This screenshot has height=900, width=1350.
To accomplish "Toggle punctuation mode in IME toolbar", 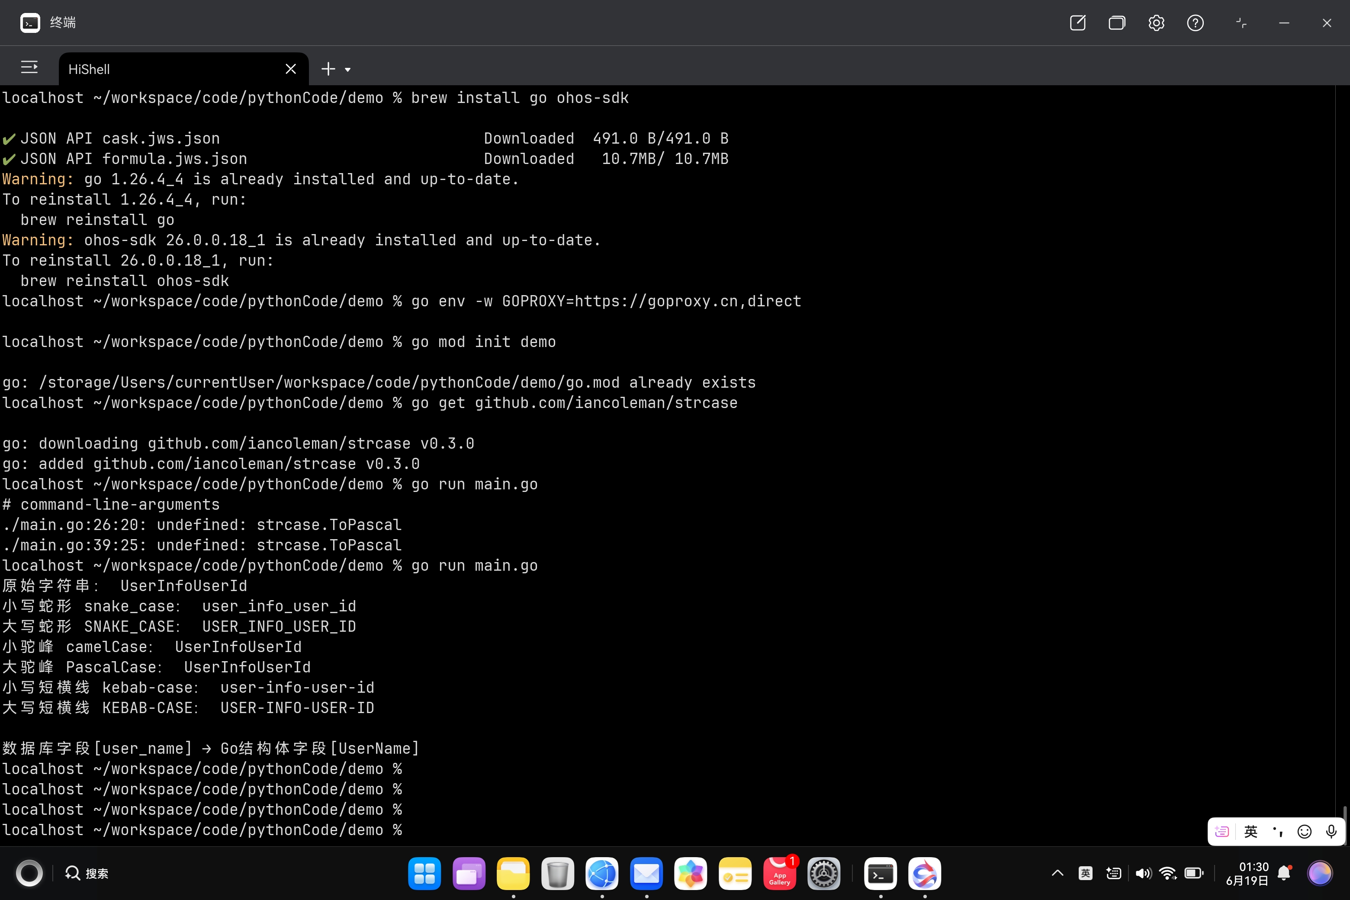I will (x=1278, y=832).
